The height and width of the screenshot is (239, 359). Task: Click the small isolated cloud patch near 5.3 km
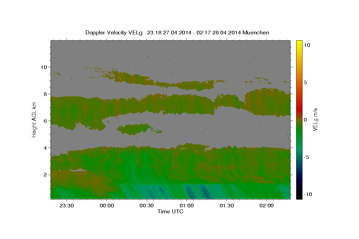pos(134,129)
